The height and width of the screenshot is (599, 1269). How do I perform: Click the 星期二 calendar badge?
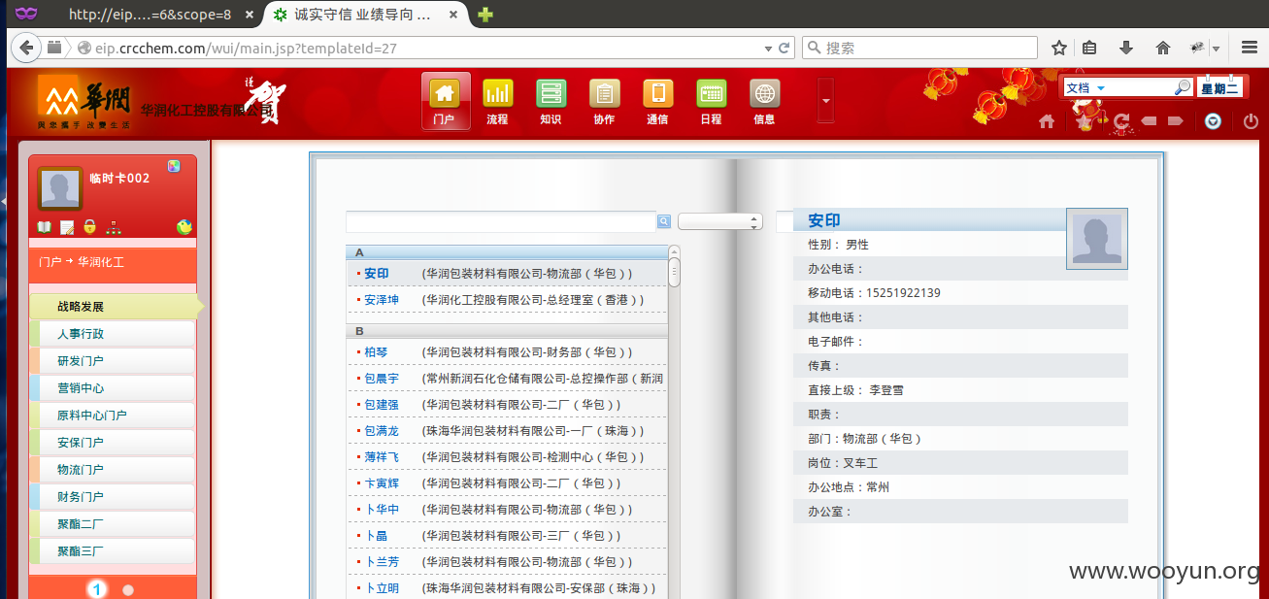pyautogui.click(x=1219, y=87)
